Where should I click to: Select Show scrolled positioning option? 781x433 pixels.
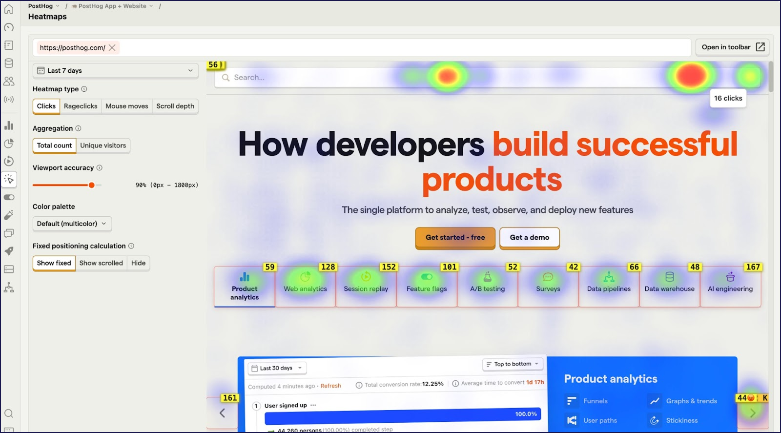101,263
